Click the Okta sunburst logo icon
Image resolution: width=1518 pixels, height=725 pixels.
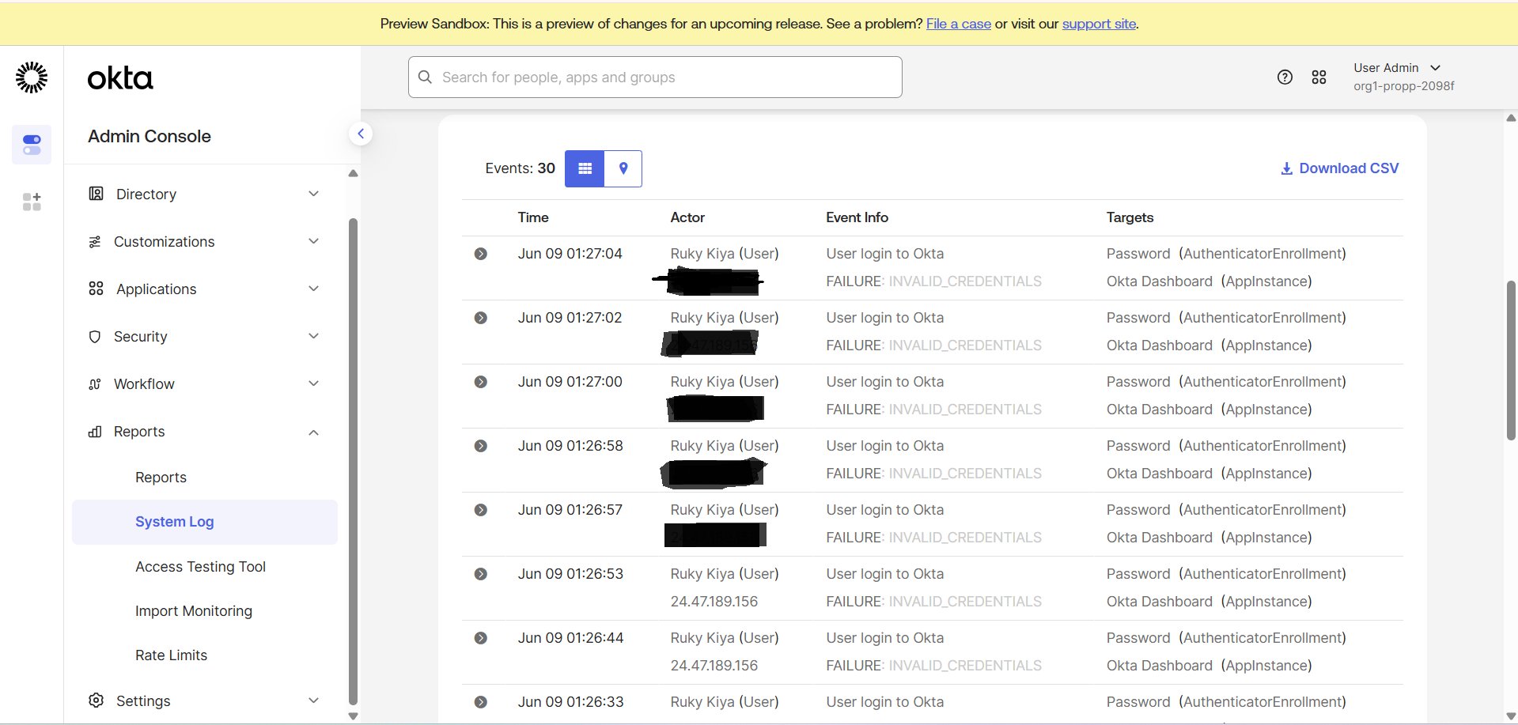(32, 77)
